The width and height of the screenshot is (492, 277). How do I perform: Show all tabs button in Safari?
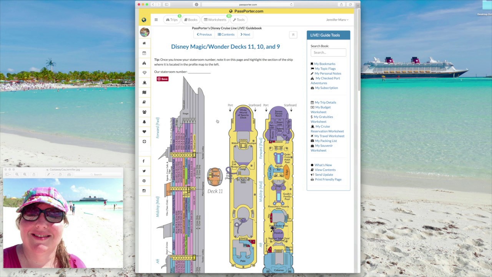(350, 5)
